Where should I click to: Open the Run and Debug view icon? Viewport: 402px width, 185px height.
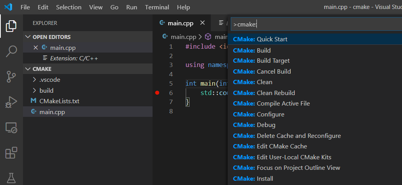11,102
